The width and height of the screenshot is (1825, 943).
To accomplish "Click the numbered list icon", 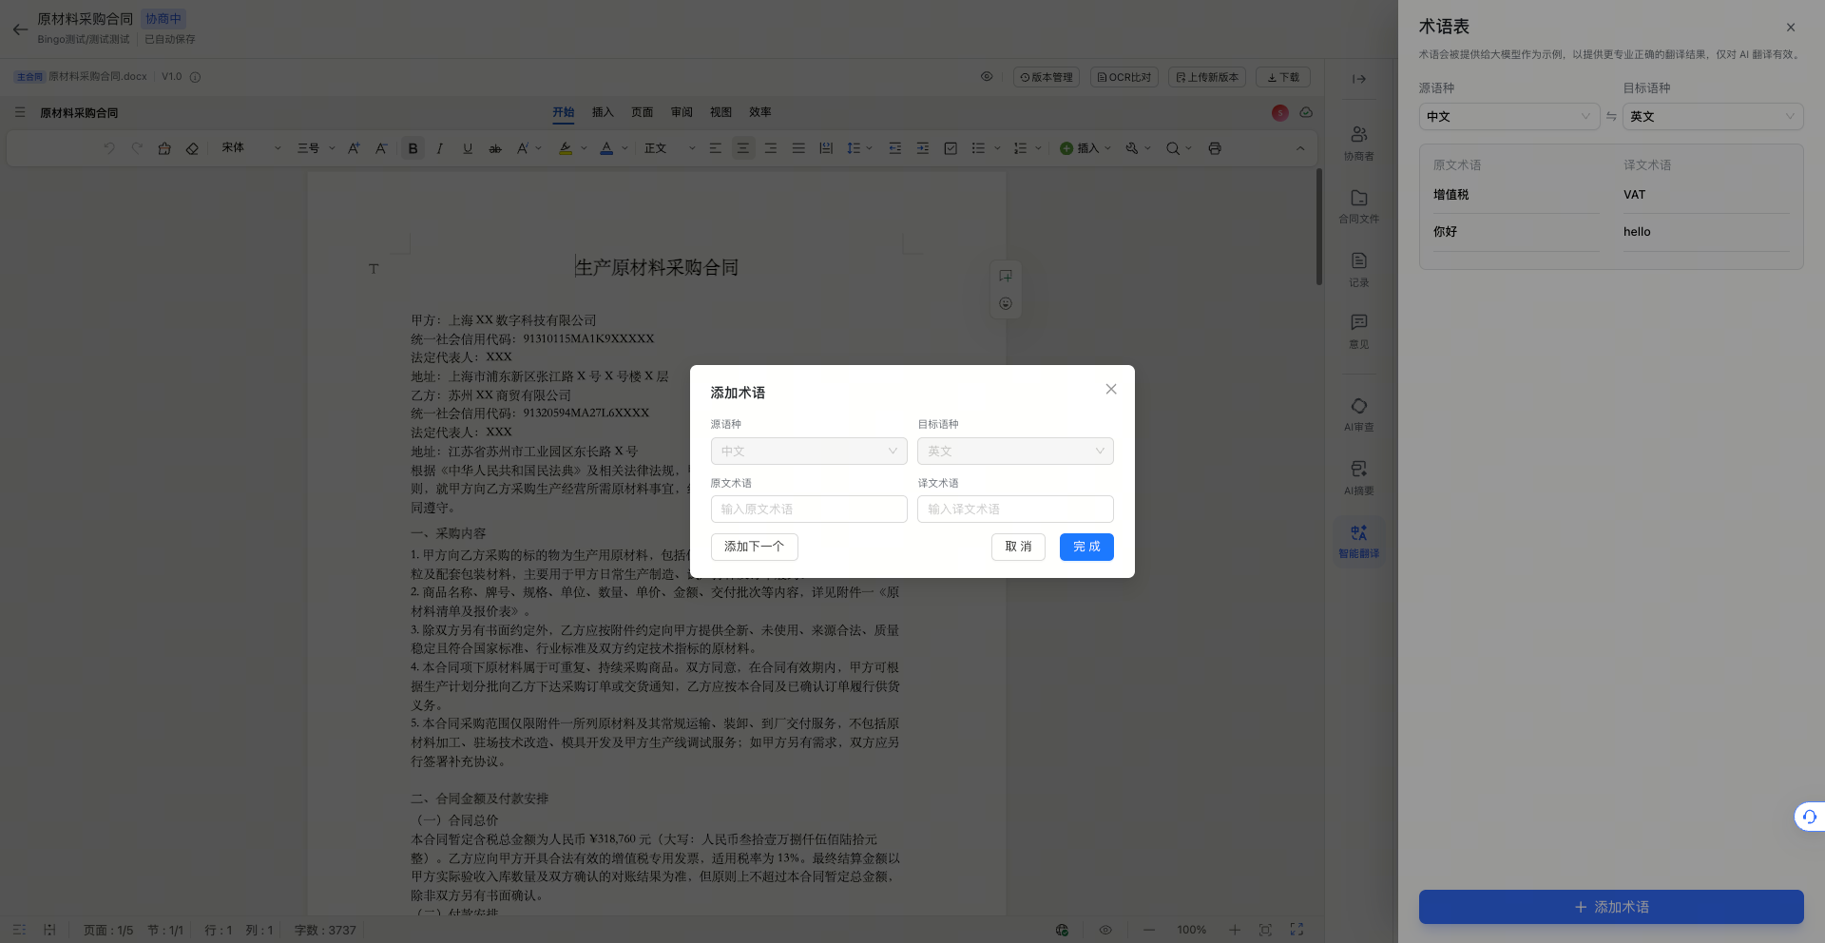I will coord(1020,148).
